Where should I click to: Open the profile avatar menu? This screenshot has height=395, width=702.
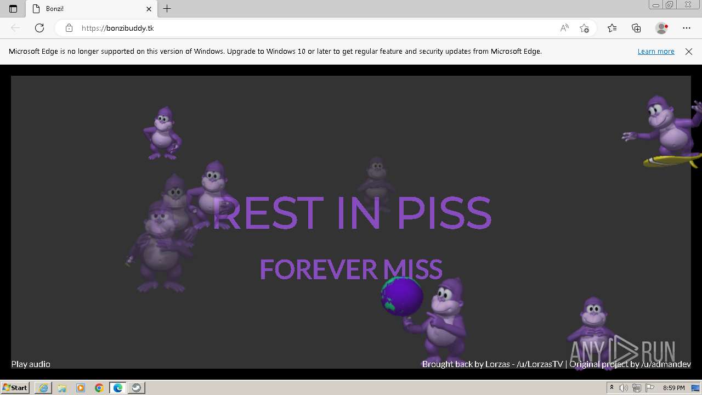pyautogui.click(x=662, y=28)
